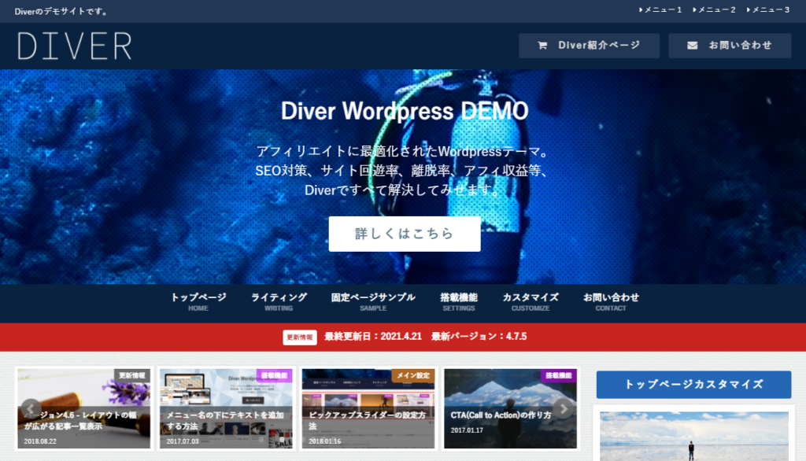Screen dimensions: 806x461
Task: Click the shopping cart icon in the Diver紹介ページ button
Action: tap(542, 46)
